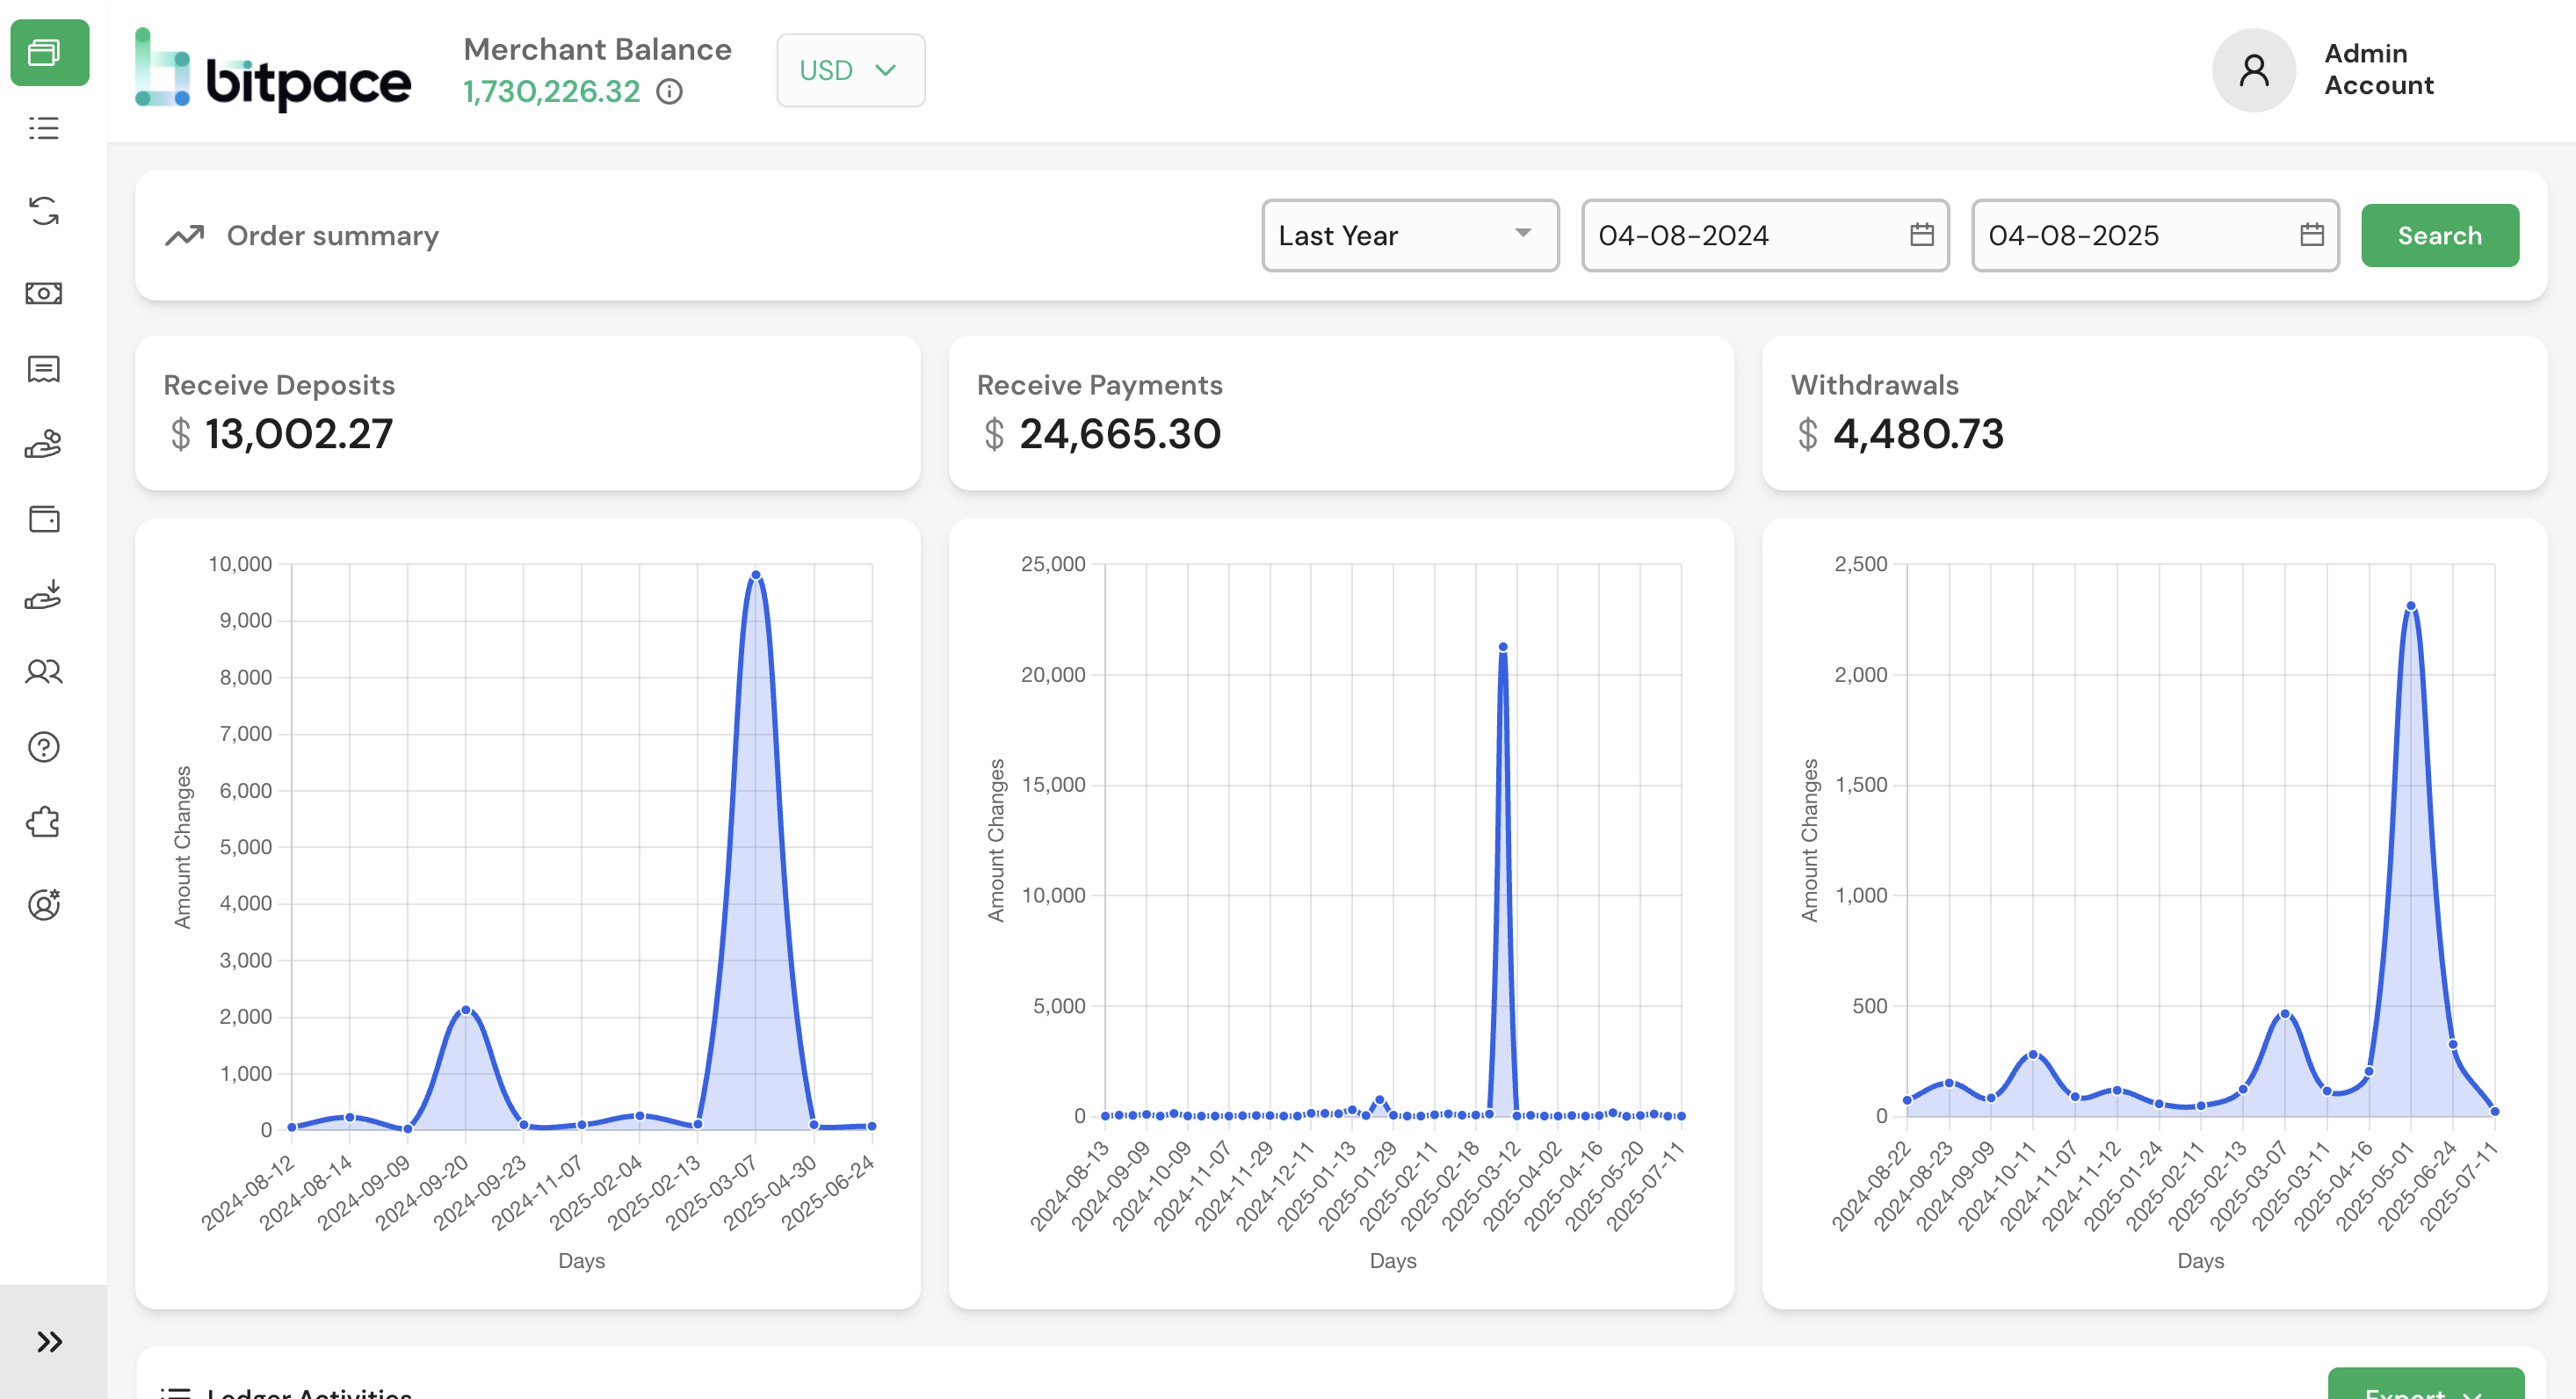Viewport: 2576px width, 1399px height.
Task: Open the hand with coins icon
Action: tap(44, 444)
